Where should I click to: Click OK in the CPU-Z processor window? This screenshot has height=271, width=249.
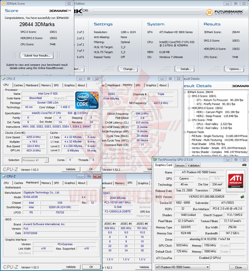click(x=91, y=169)
